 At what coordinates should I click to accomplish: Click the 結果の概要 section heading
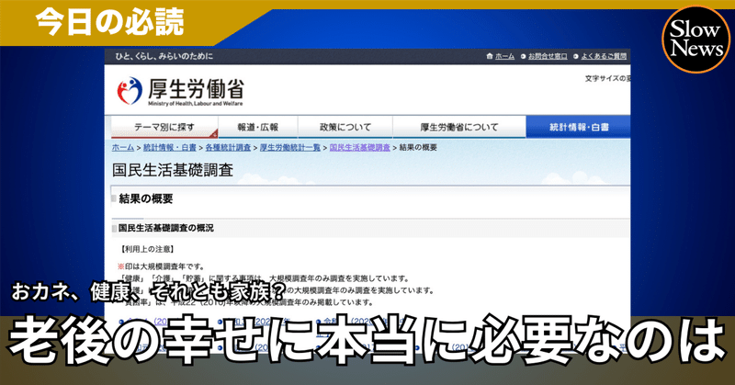click(x=146, y=198)
